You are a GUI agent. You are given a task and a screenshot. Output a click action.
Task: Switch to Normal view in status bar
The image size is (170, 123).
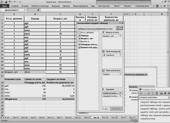(132, 121)
